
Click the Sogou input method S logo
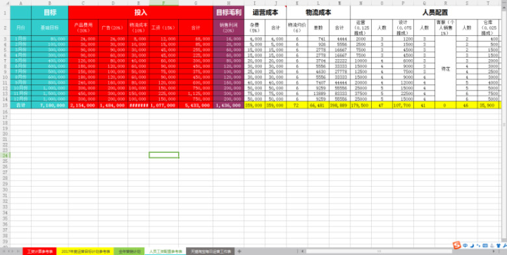coord(457,245)
